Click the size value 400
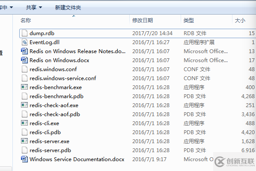 pos(250,87)
